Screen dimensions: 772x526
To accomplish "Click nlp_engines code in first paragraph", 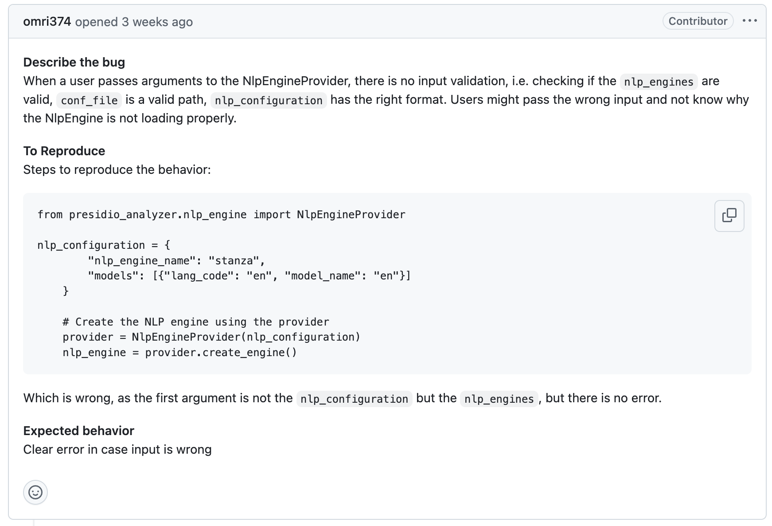I will (659, 82).
